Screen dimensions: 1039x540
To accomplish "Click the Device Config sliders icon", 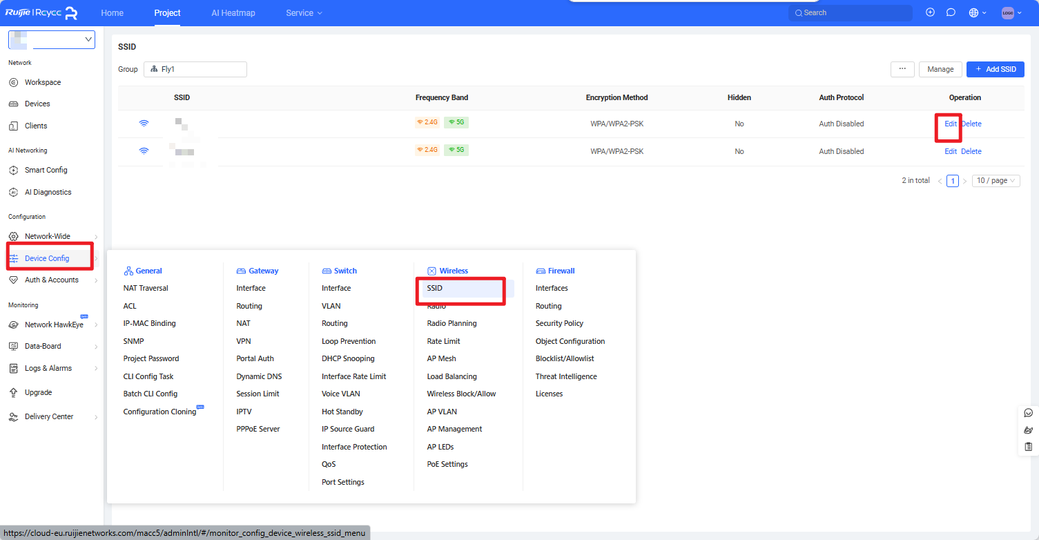I will pos(13,258).
